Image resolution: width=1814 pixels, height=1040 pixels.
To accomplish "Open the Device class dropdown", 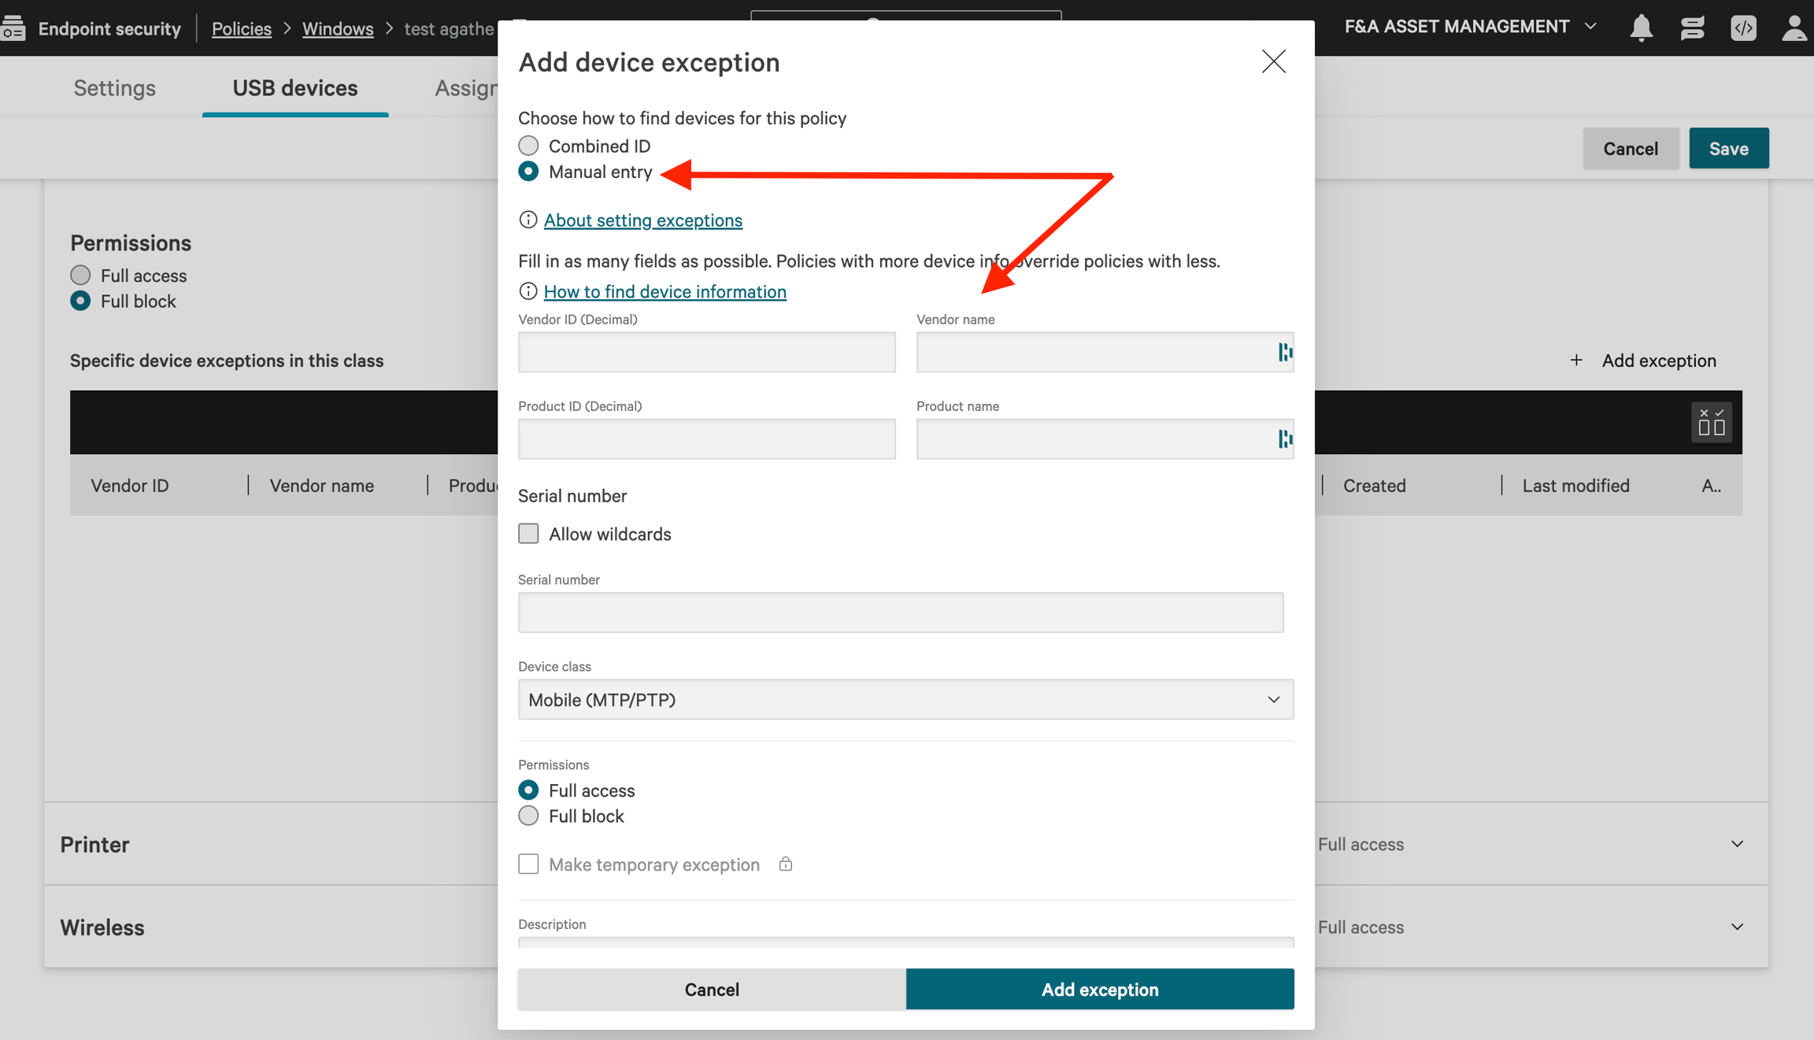I will pyautogui.click(x=905, y=699).
